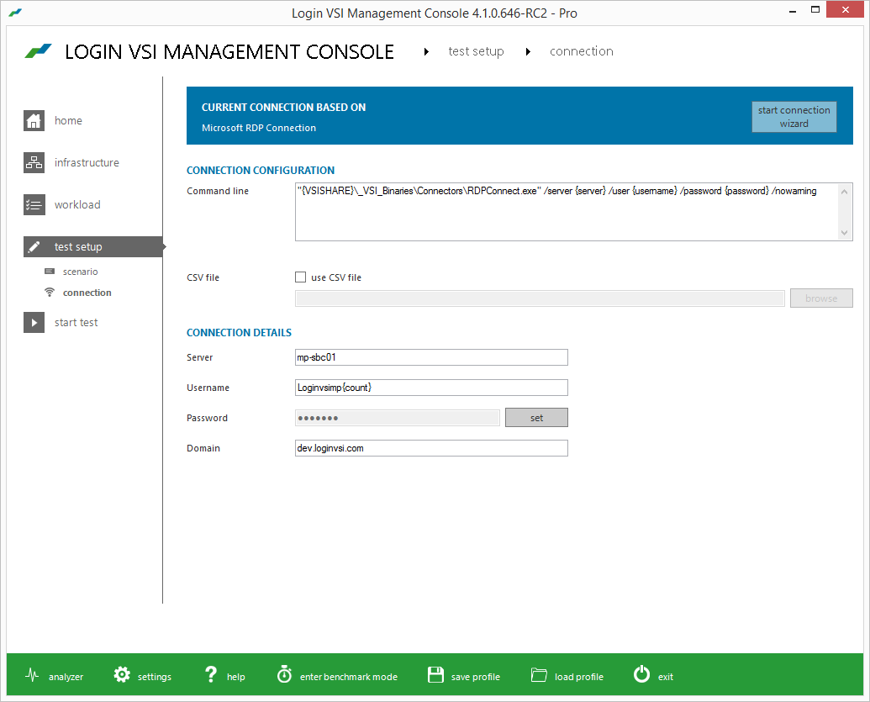Screen dimensions: 870x702
Task: Click exit in the footer bar
Action: pyautogui.click(x=665, y=677)
